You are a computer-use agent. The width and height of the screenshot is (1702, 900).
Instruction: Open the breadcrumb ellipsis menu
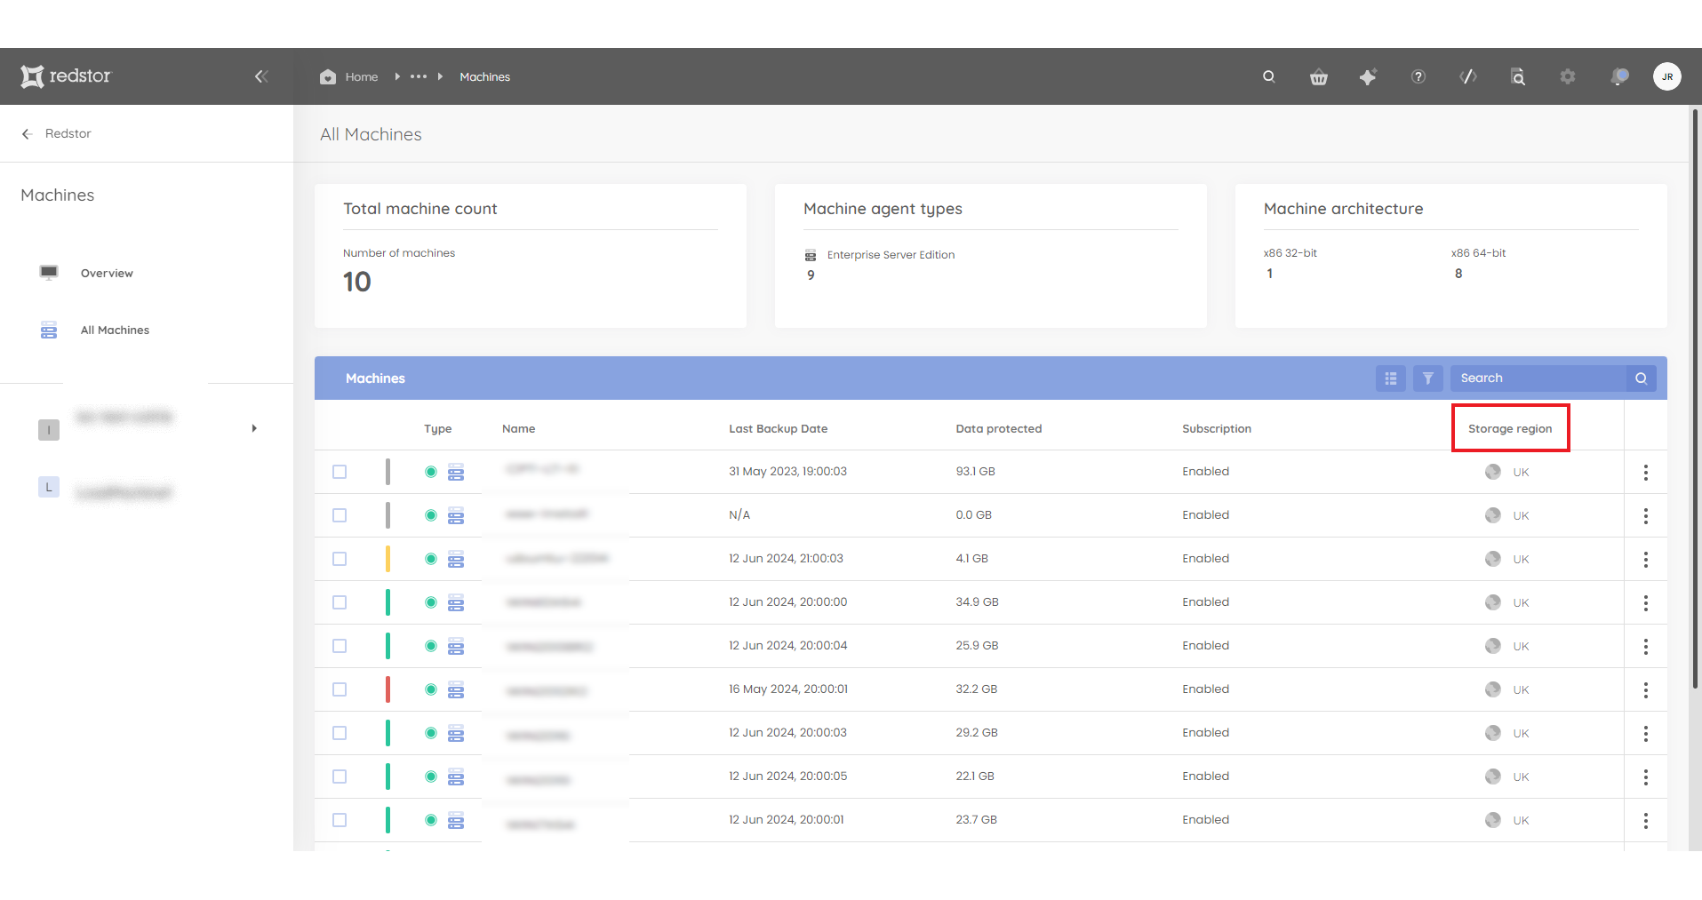click(x=419, y=76)
